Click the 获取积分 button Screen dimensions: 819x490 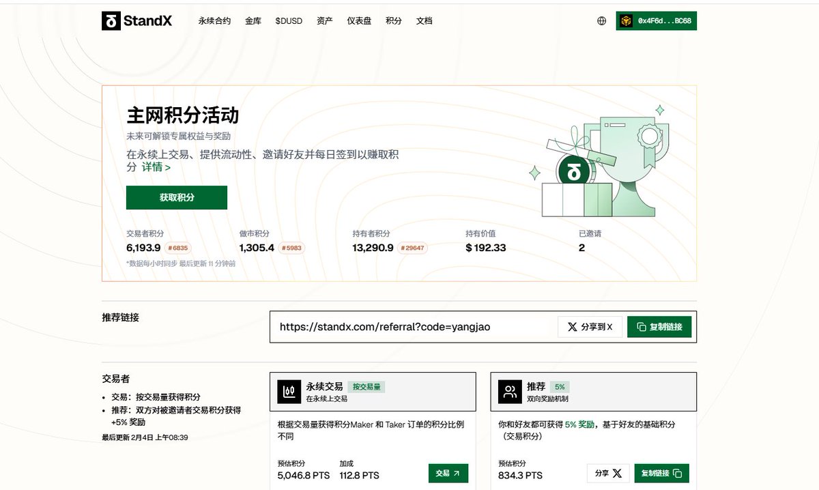[177, 197]
